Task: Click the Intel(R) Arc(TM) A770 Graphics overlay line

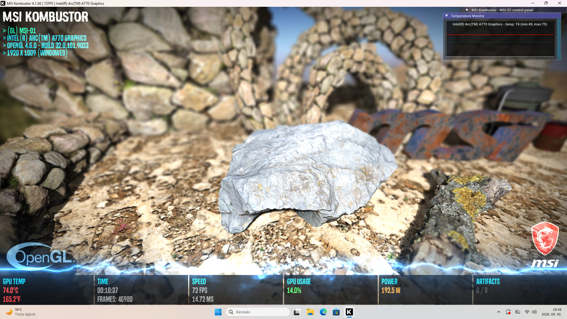Action: tap(45, 38)
